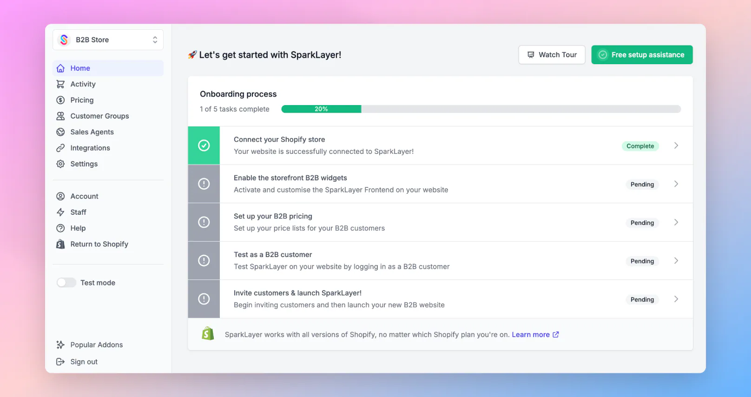Click the Test as a B2B customer title
This screenshot has width=751, height=397.
tap(273, 255)
